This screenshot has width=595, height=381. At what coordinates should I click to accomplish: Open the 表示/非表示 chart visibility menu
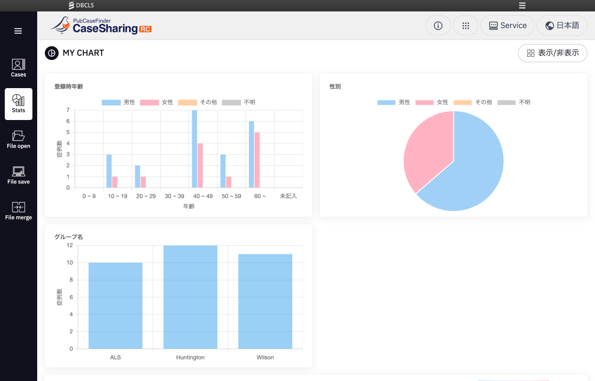click(x=552, y=53)
